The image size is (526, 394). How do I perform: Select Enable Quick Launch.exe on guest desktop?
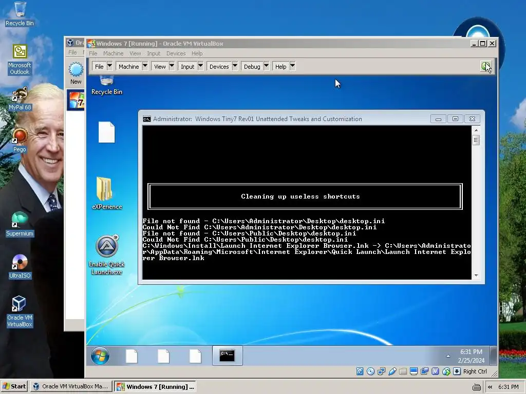pyautogui.click(x=107, y=255)
